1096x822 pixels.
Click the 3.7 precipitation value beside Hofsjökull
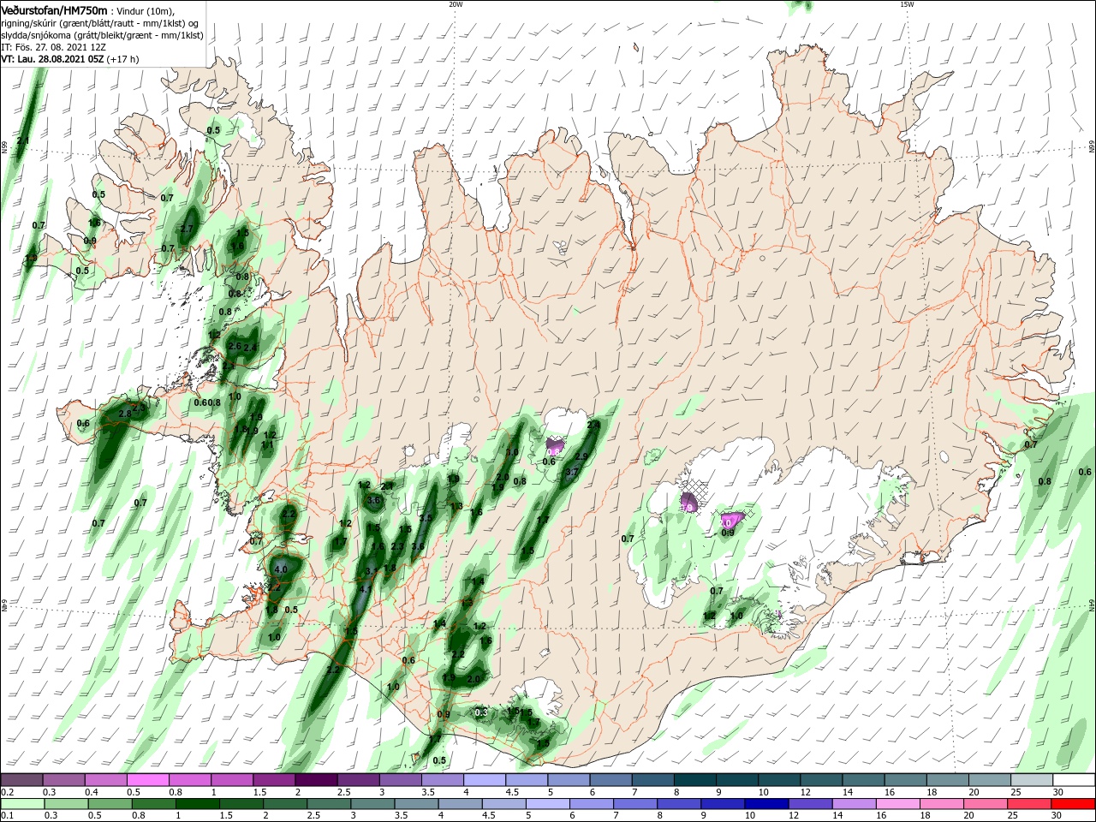click(x=573, y=472)
